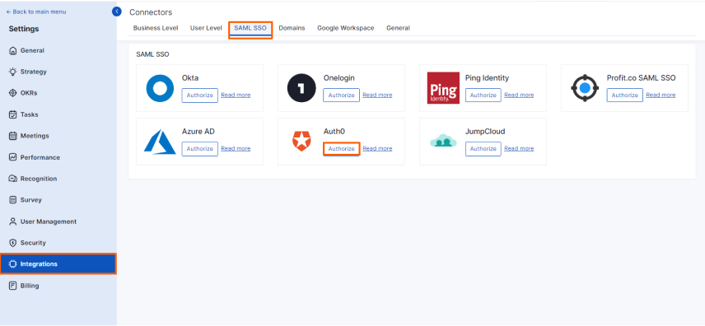Click the Integrations chip icon
The height and width of the screenshot is (326, 705).
pos(12,264)
